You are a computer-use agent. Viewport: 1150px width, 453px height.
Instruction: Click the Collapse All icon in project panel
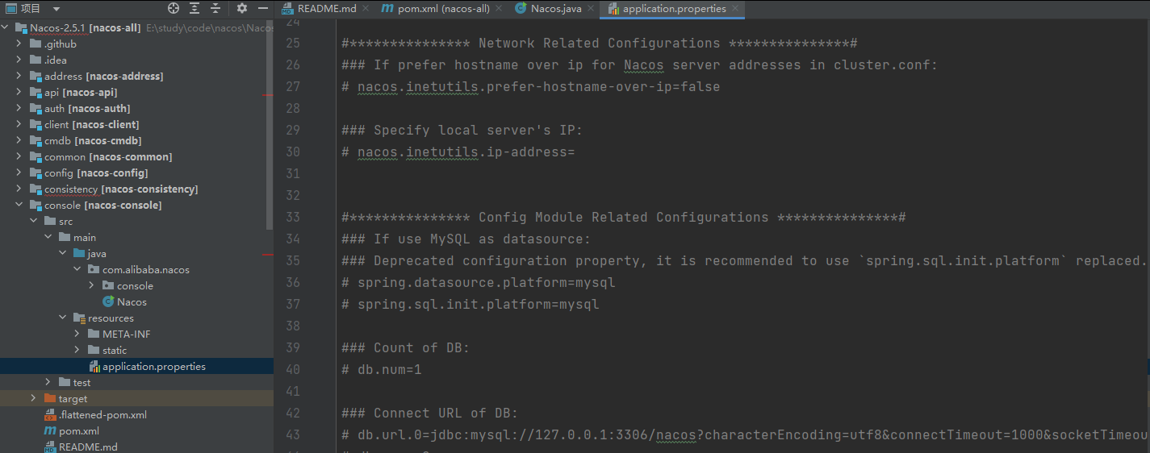click(x=215, y=9)
